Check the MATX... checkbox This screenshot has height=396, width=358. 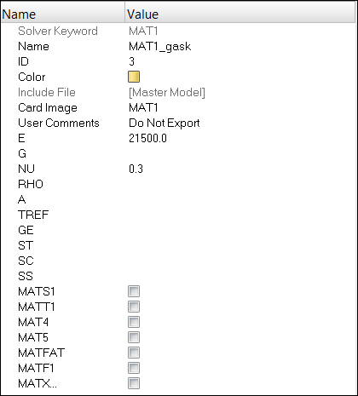134,383
